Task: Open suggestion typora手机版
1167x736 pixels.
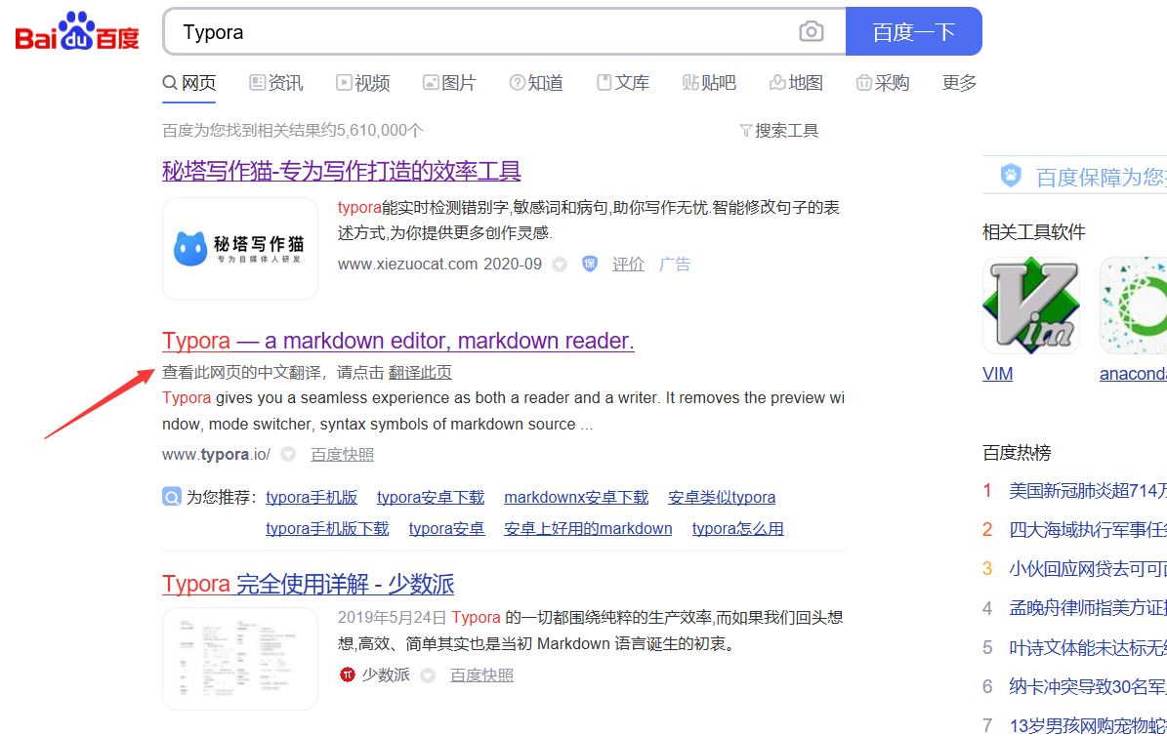Action: 312,497
